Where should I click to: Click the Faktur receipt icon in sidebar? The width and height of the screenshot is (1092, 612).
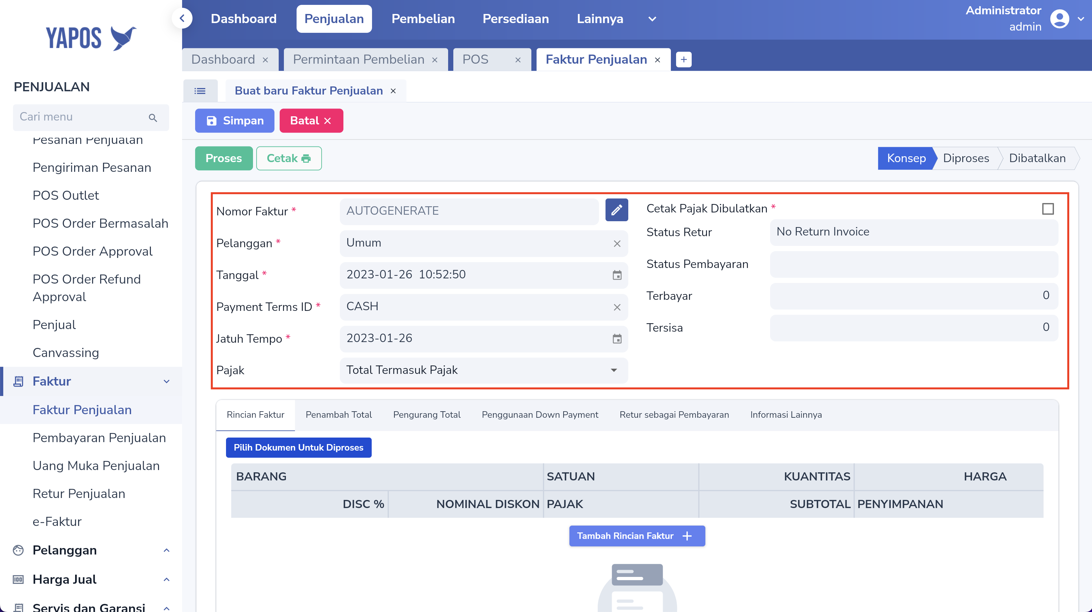[x=18, y=381]
